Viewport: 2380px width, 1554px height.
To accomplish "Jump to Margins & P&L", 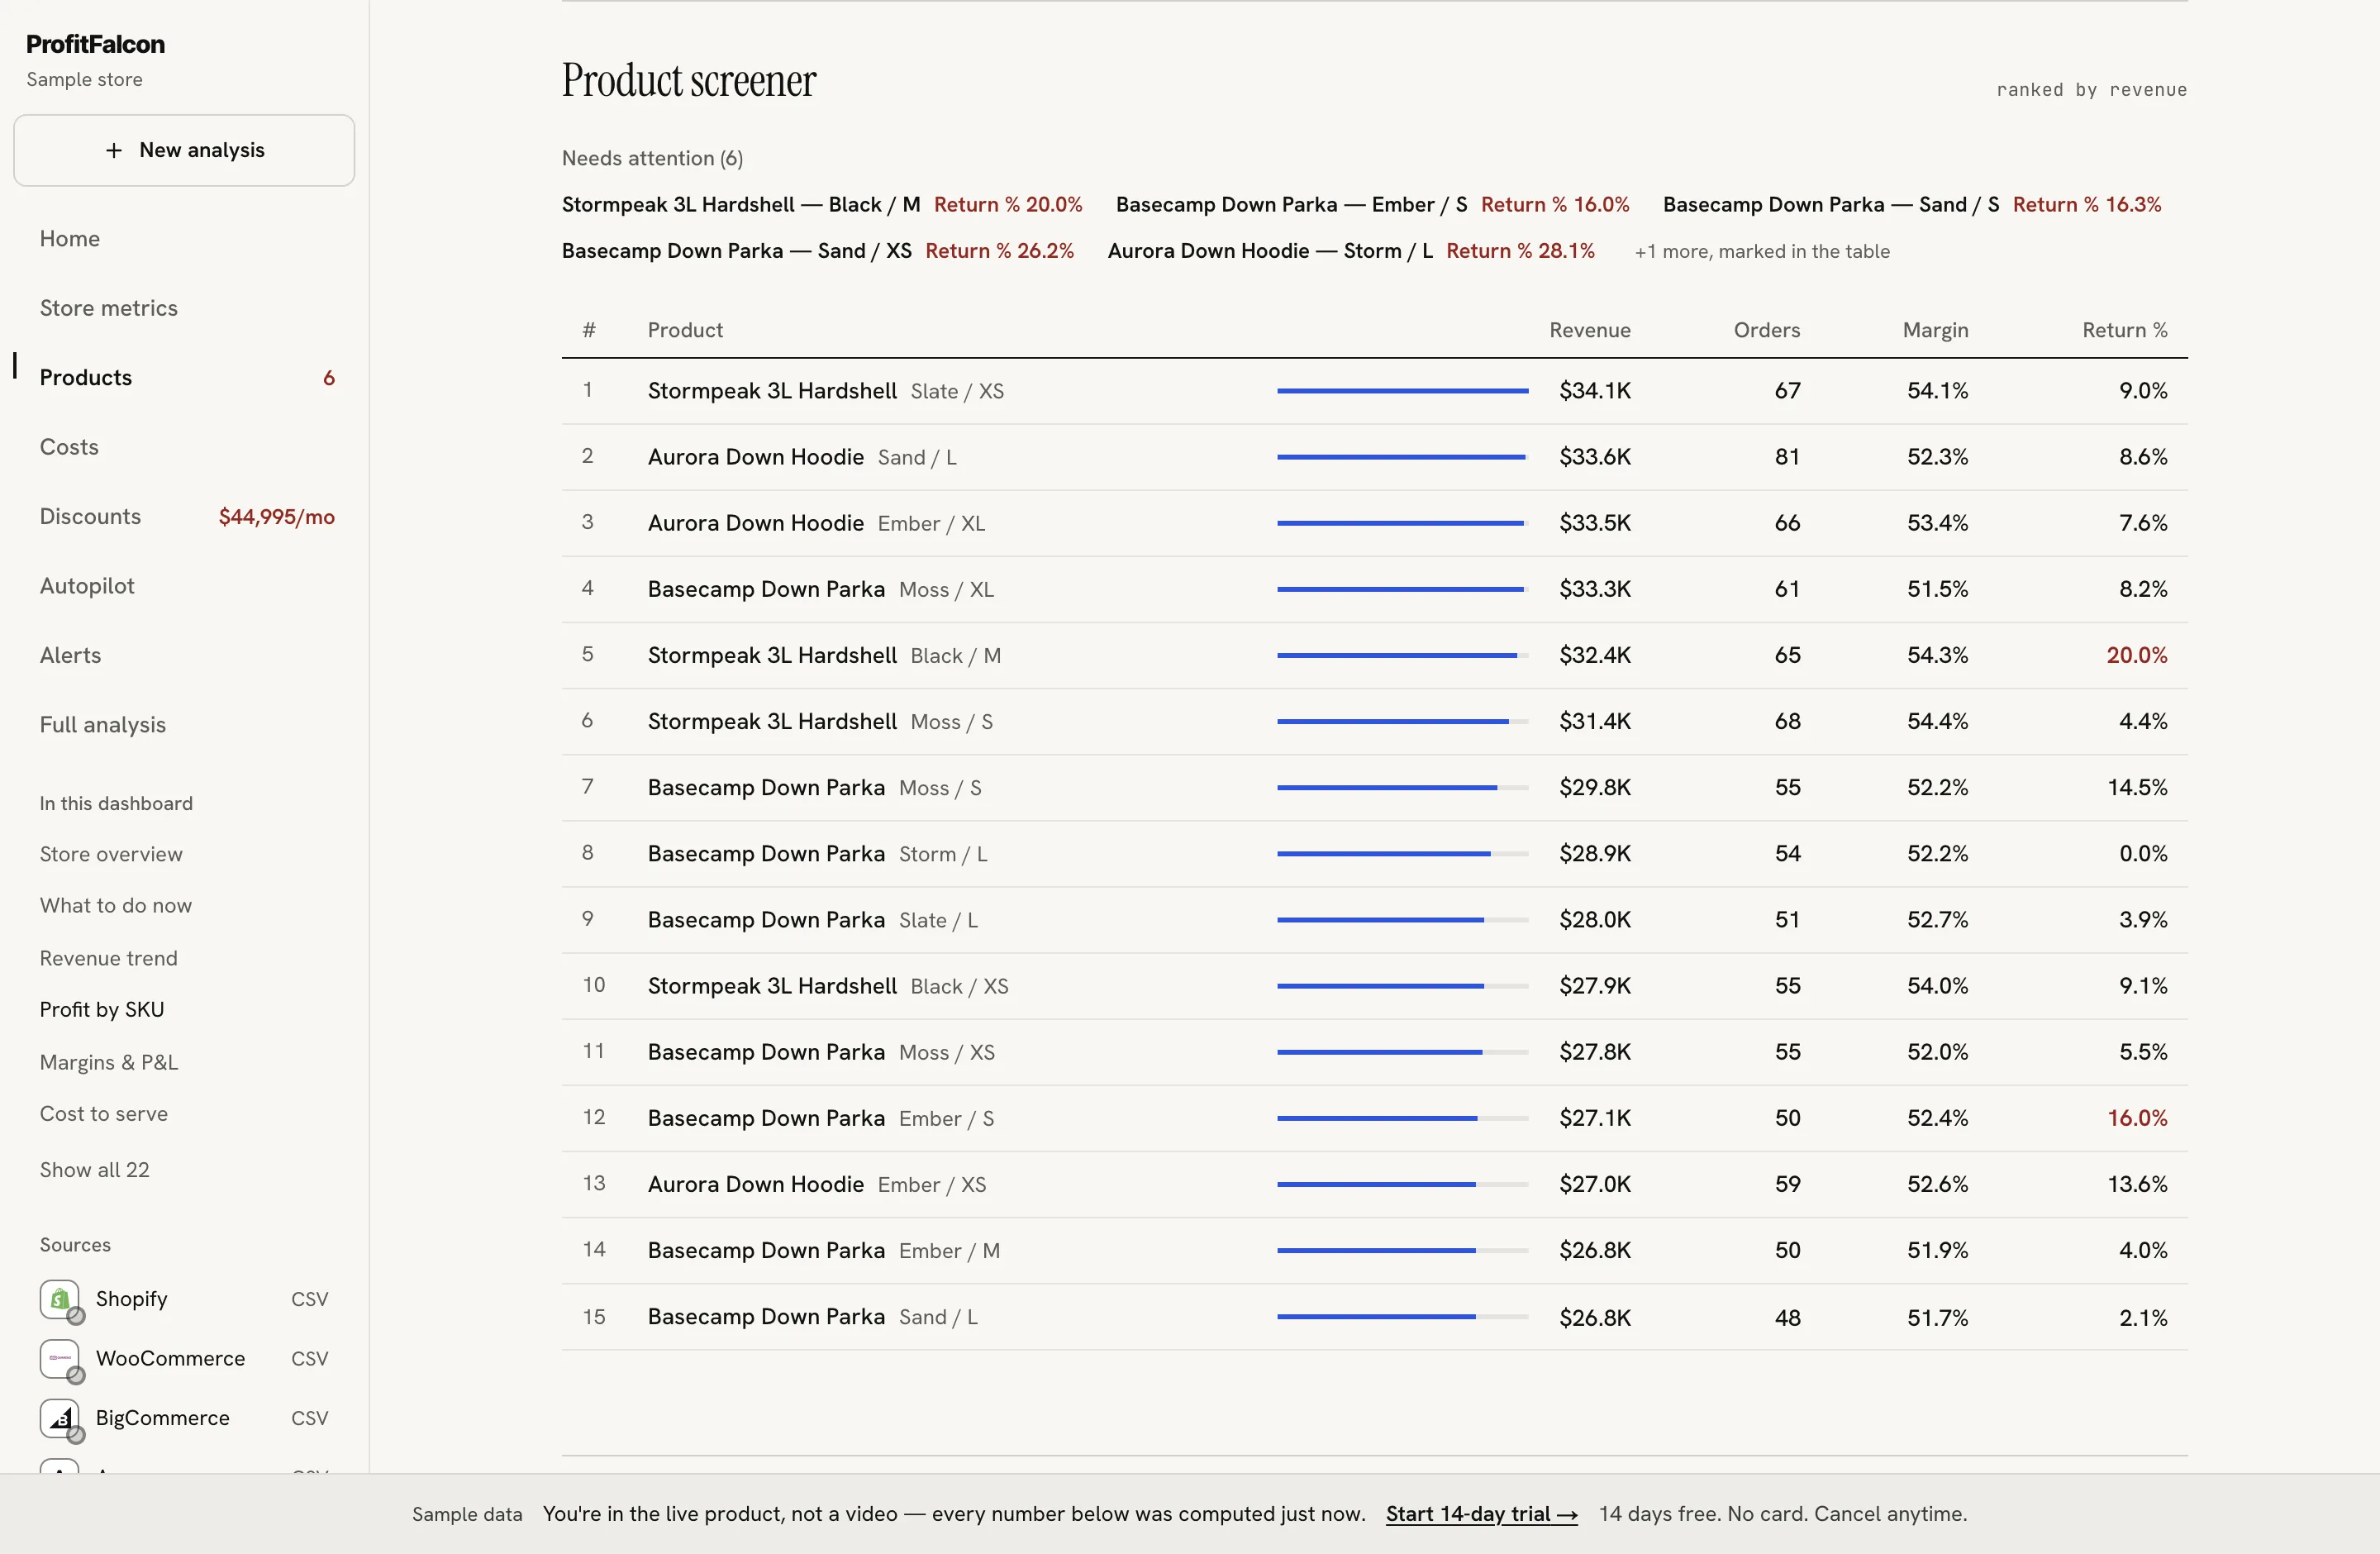I will 109,1062.
